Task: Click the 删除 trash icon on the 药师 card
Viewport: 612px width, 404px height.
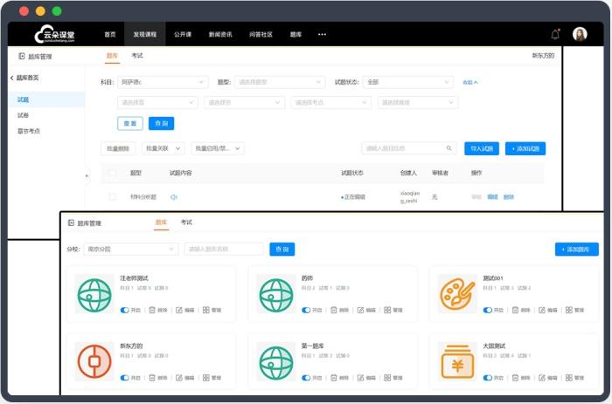Action: click(x=334, y=310)
